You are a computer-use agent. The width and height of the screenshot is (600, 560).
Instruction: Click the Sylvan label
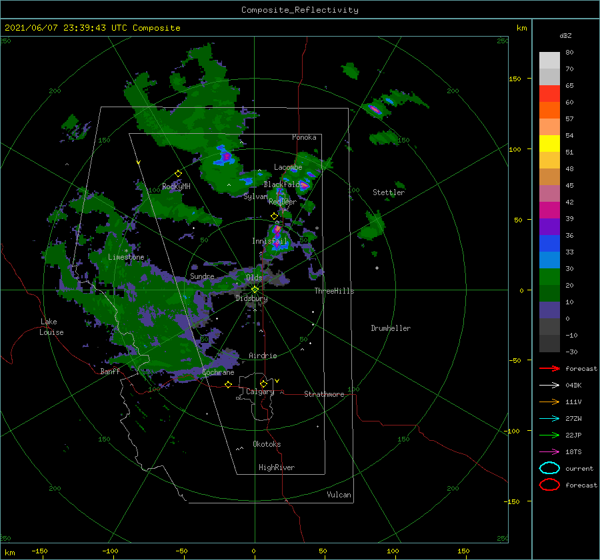coord(255,196)
